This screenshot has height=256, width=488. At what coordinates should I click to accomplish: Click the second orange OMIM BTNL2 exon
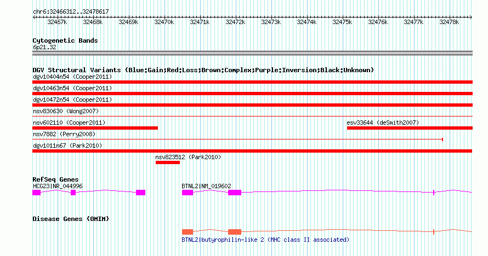pyautogui.click(x=235, y=232)
